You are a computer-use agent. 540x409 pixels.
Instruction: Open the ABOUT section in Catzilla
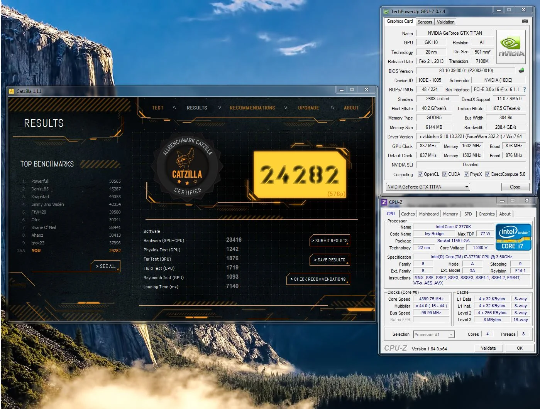[x=351, y=108]
